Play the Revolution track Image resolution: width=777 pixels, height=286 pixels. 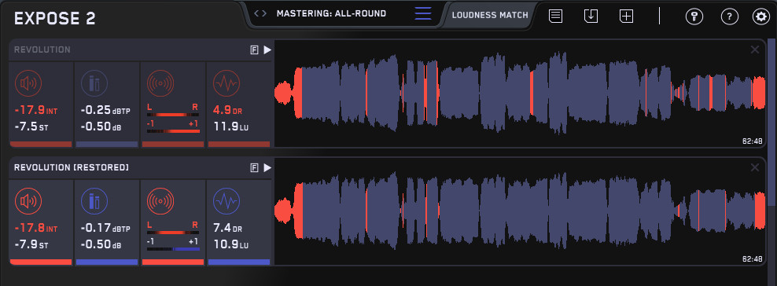tap(267, 50)
